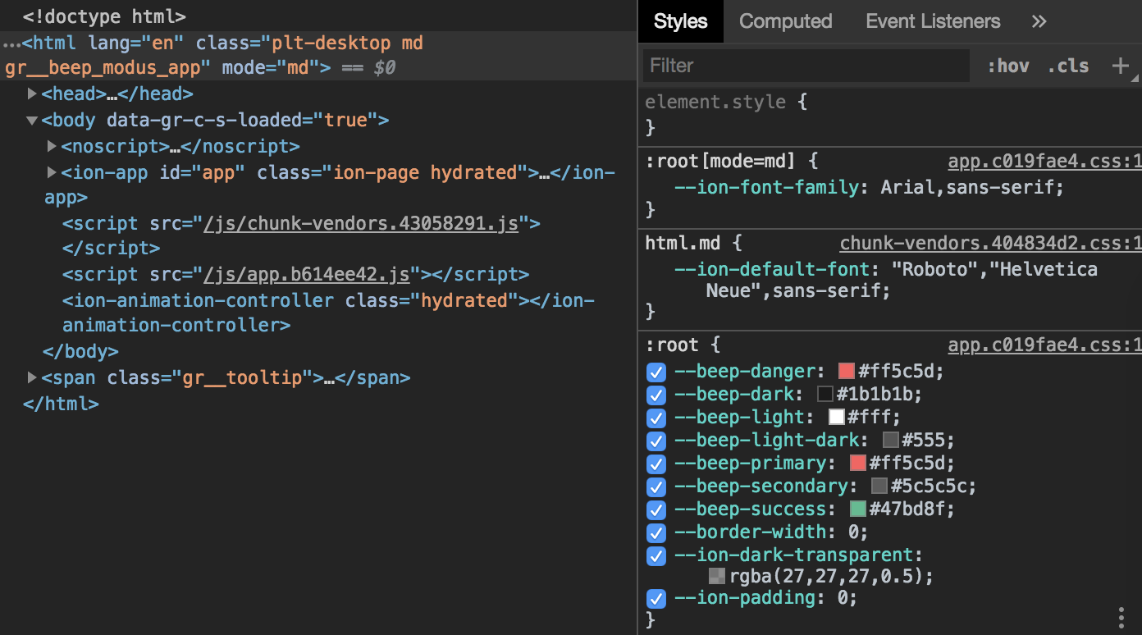
Task: Open more panel tabs via chevron icon
Action: [x=1039, y=21]
